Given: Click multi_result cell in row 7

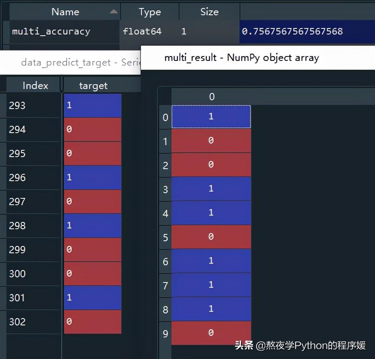Looking at the screenshot, I should coord(212,285).
